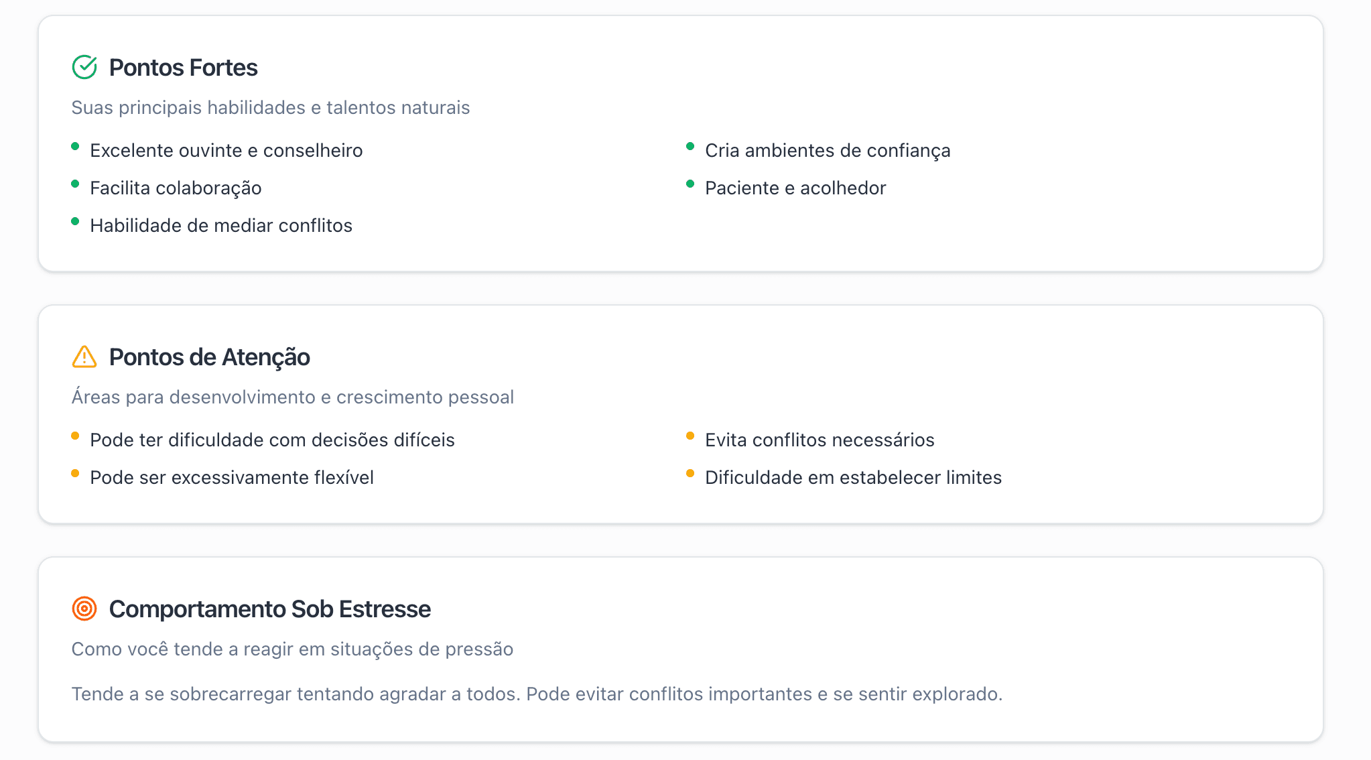Click 'Paciente e acolhedor' list item
This screenshot has height=760, width=1371.
point(795,188)
